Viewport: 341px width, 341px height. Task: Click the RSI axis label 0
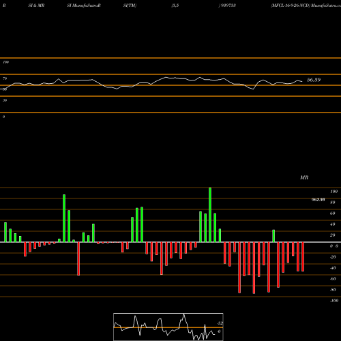pos(3,117)
